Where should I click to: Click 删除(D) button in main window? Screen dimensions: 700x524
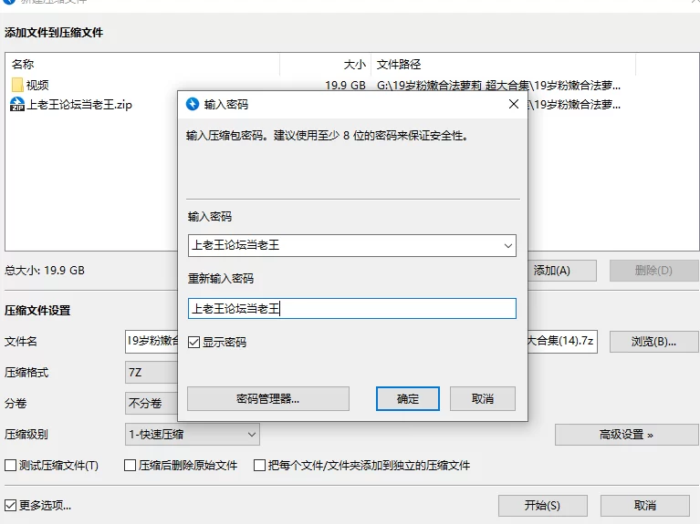point(653,271)
